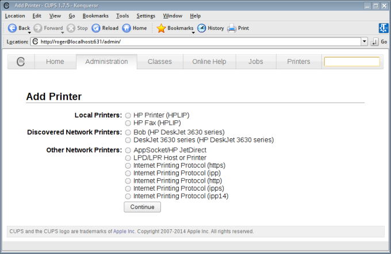Open Bookmarks toolbar dropdown arrow

coord(193,33)
